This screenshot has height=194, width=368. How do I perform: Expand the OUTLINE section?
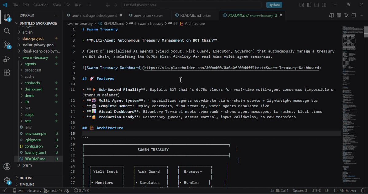point(26,178)
